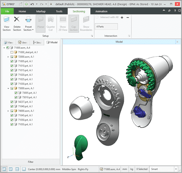This screenshot has height=173, width=182.
Task: Open the File menu
Action: [7, 11]
